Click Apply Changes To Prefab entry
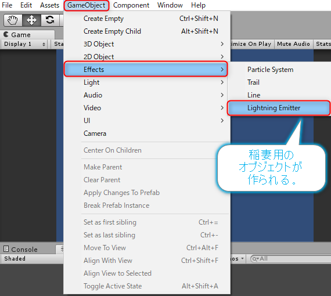The image size is (331, 296). [x=147, y=193]
